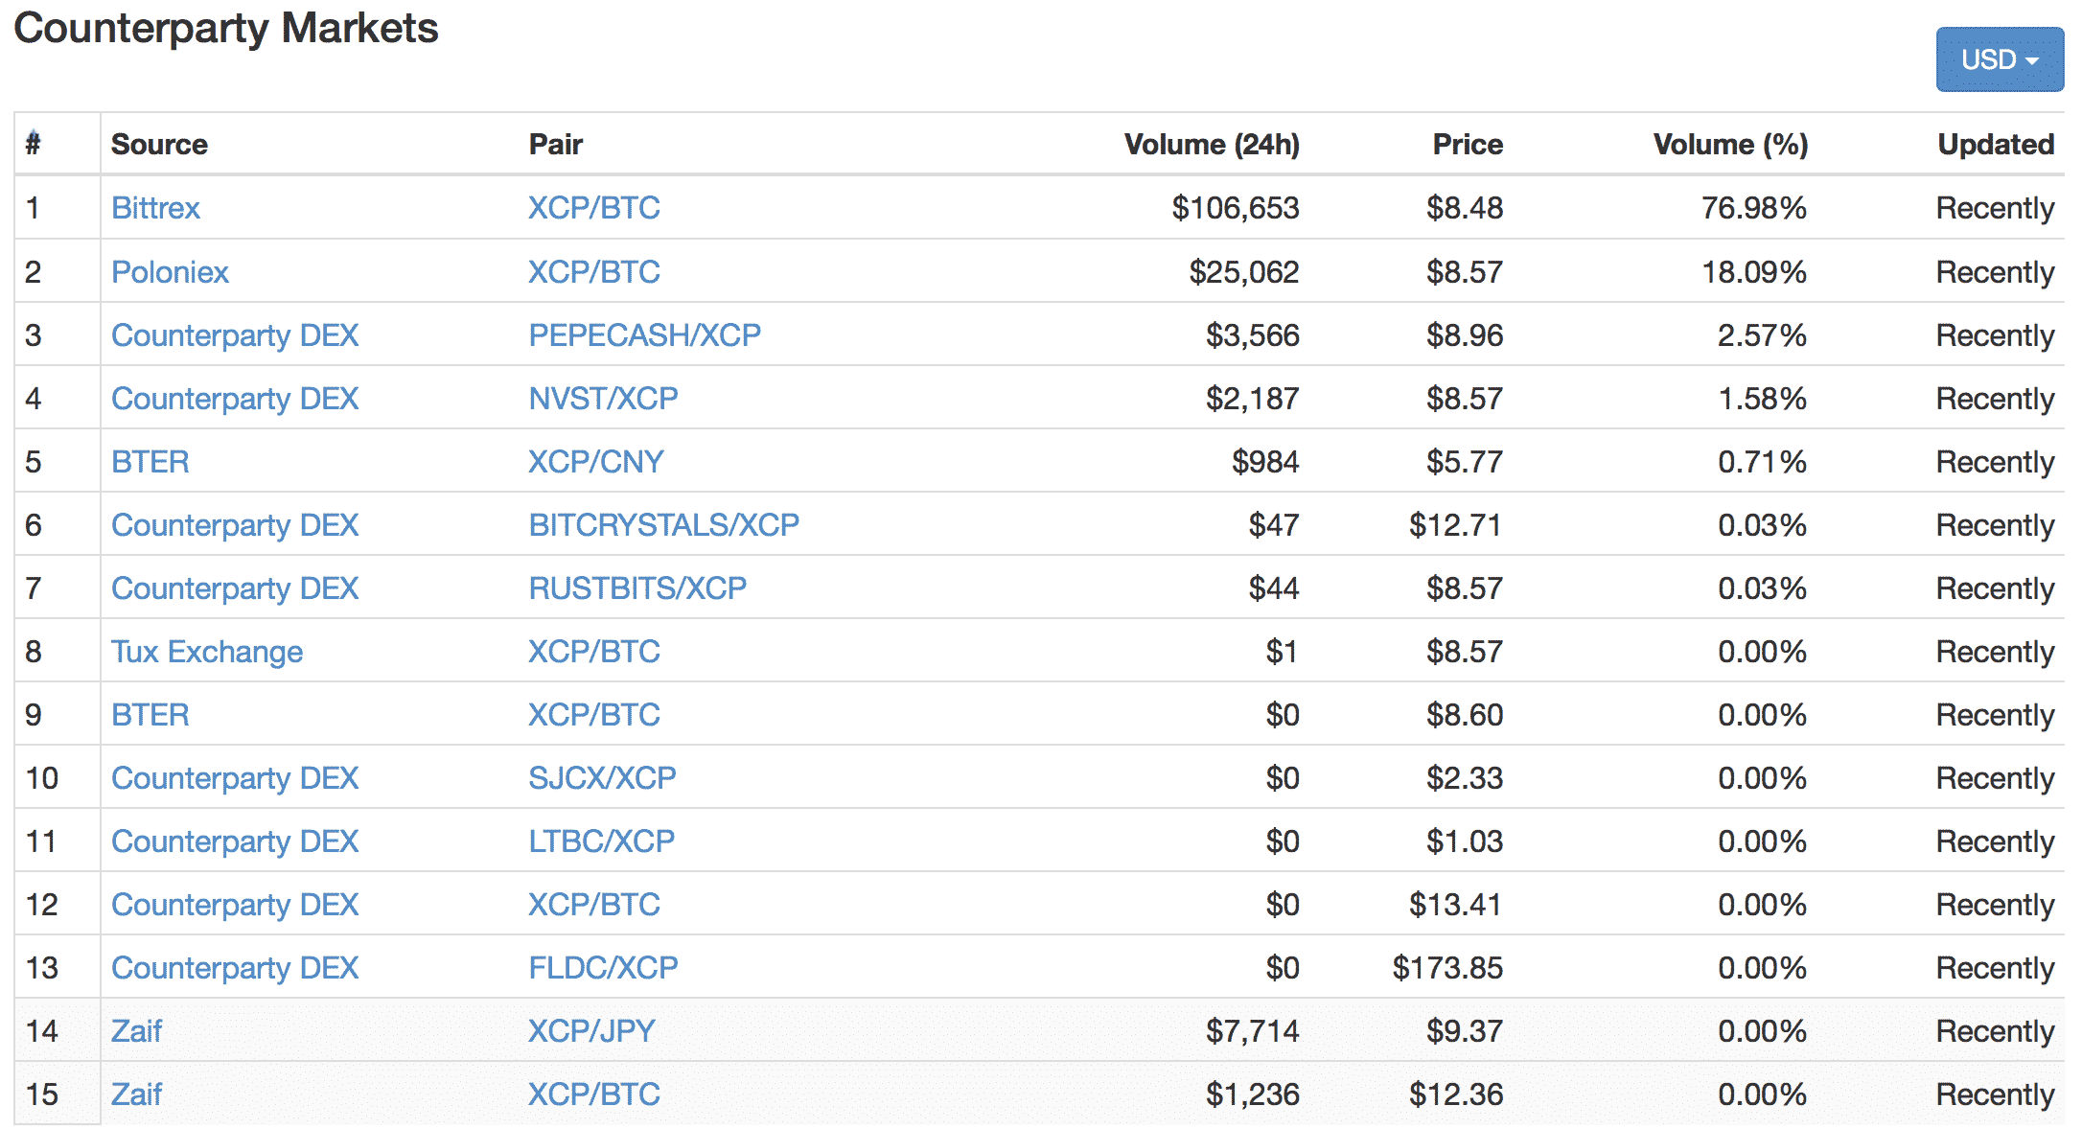The height and width of the screenshot is (1129, 2082).
Task: Open the Bittrex XCP/BTC pair
Action: (x=594, y=208)
